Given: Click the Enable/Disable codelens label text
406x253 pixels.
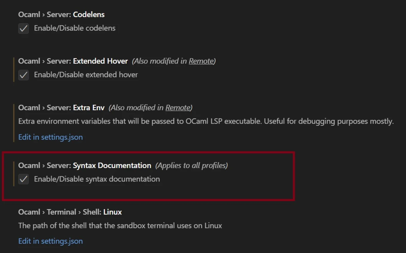Looking at the screenshot, I should 75,28.
